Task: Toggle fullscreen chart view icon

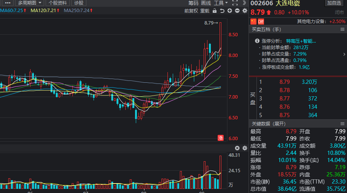Action: click(x=235, y=3)
